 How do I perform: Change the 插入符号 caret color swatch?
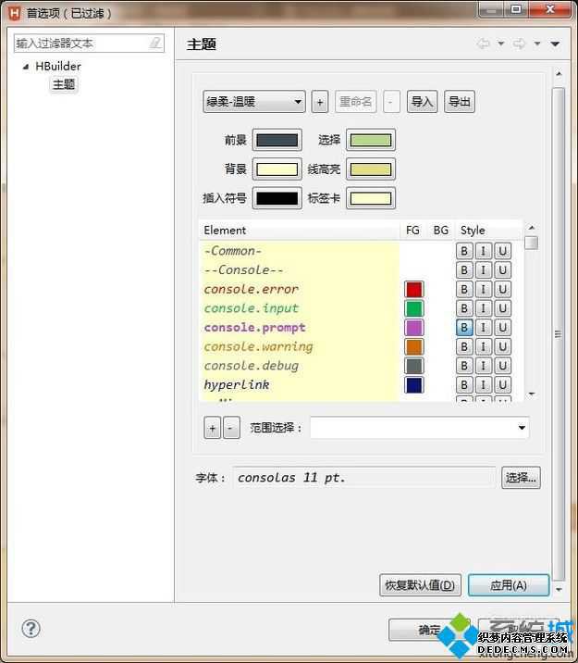pyautogui.click(x=277, y=198)
